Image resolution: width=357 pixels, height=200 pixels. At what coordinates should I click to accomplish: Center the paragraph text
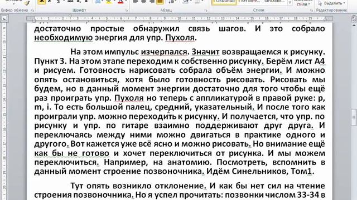(144, 2)
